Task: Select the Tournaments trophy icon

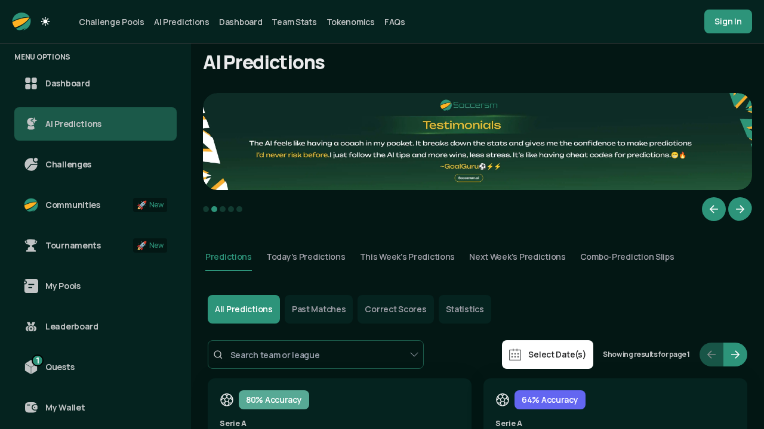Action: tap(31, 245)
